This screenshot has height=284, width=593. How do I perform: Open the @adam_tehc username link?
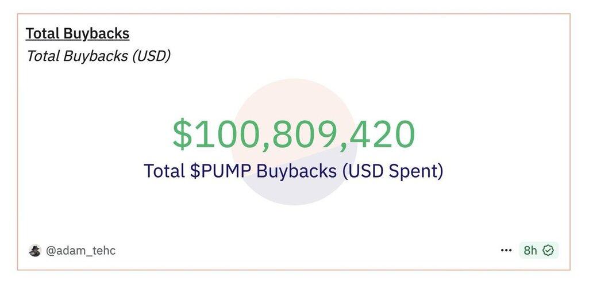click(x=80, y=250)
